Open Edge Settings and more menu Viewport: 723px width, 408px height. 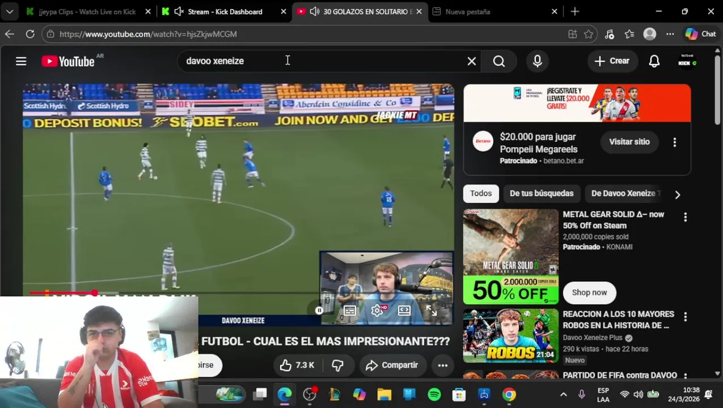[670, 34]
